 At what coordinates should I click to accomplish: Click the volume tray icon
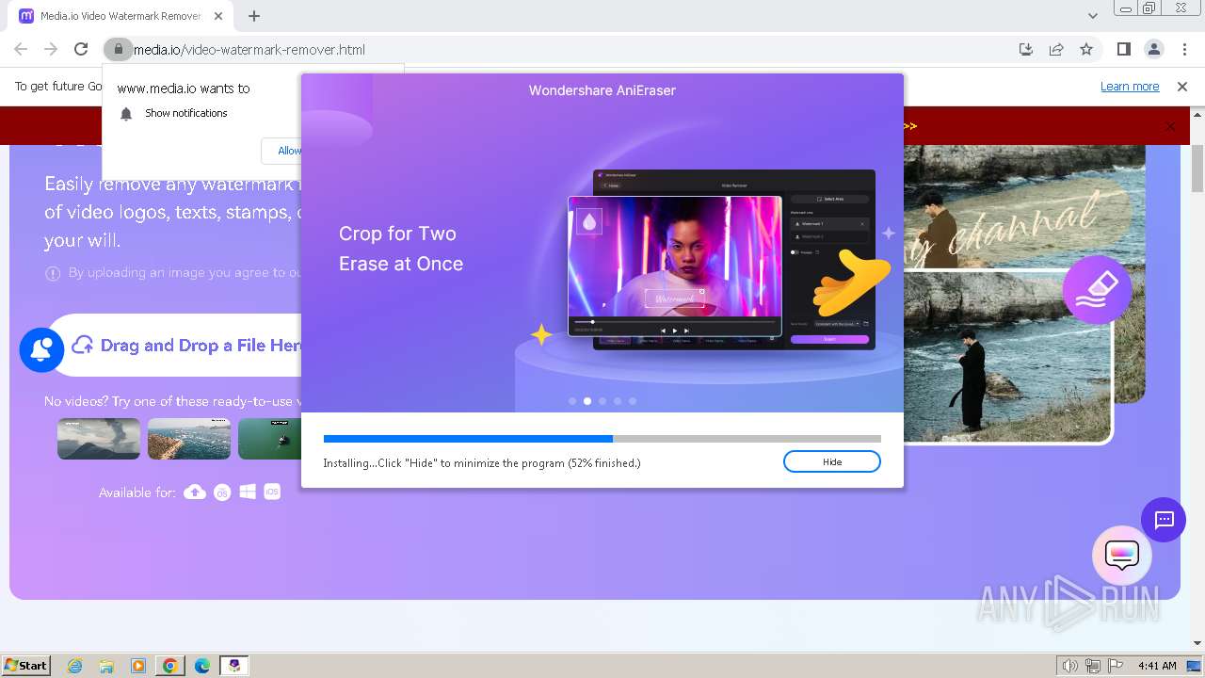[x=1070, y=666]
